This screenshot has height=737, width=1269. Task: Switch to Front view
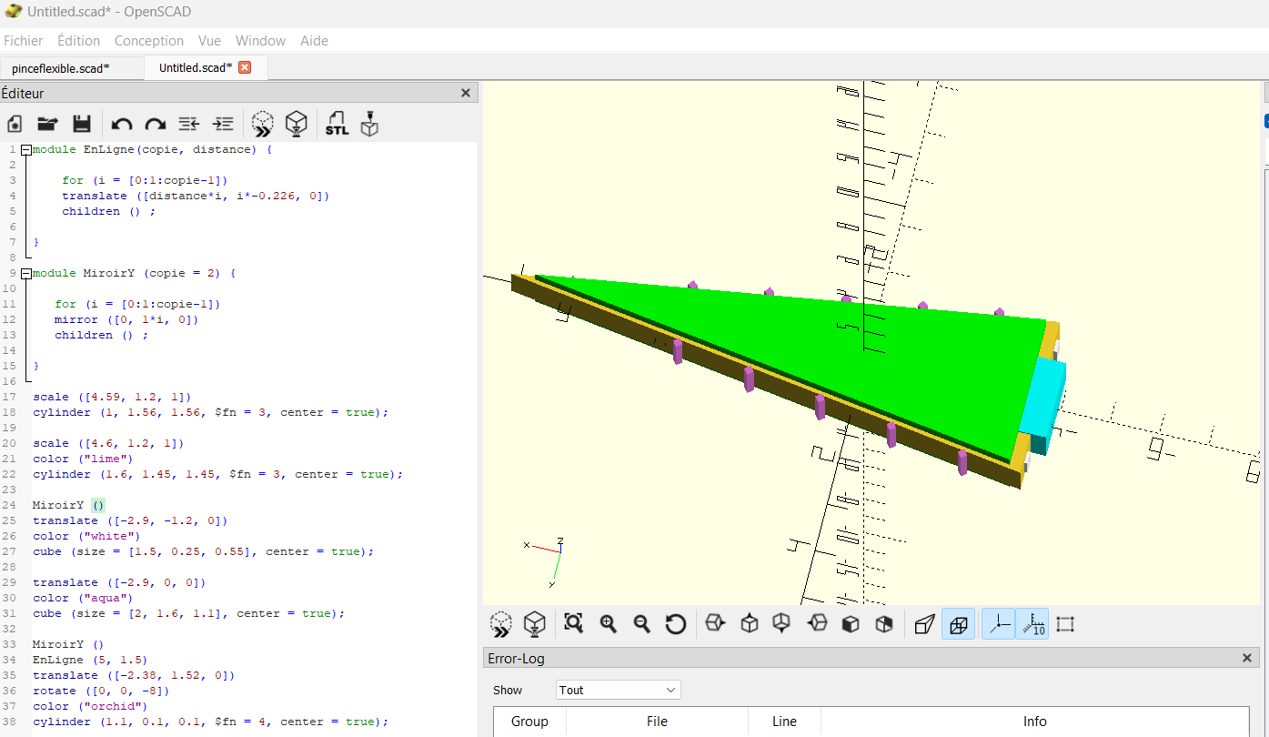tap(850, 623)
